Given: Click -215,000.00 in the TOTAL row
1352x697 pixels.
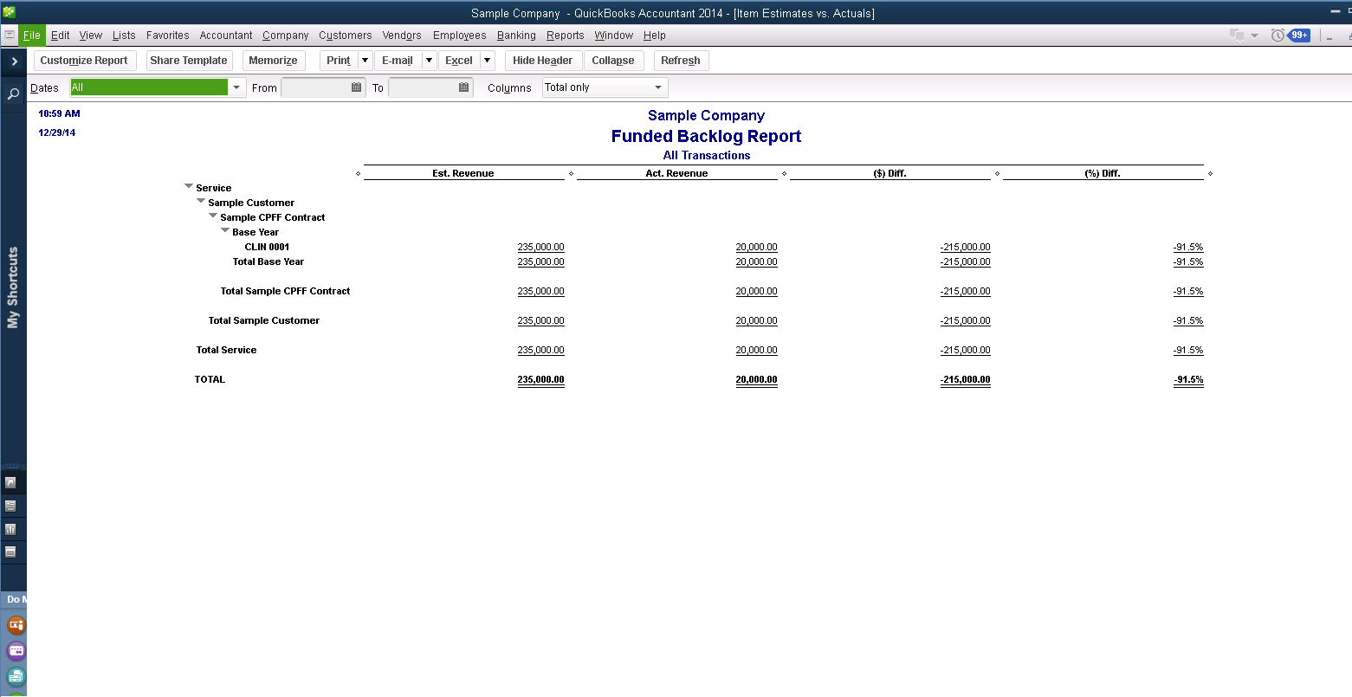Looking at the screenshot, I should pos(965,379).
